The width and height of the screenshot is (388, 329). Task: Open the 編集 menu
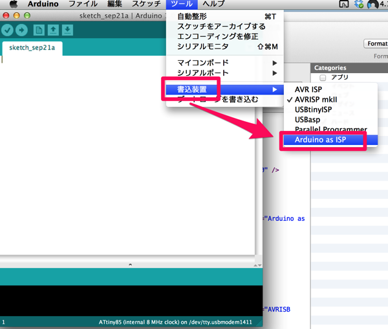pos(114,4)
